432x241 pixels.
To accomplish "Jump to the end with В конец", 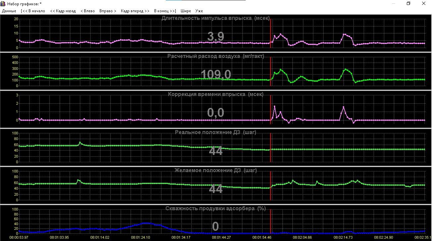I will [x=165, y=11].
